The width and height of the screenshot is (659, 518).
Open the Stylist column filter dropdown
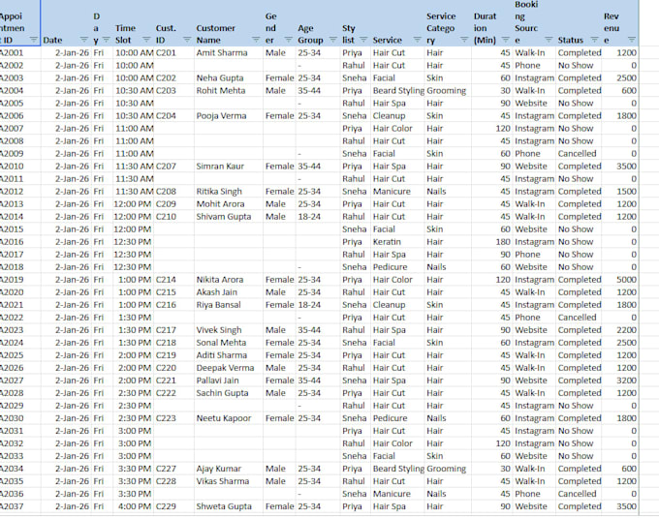coord(363,40)
